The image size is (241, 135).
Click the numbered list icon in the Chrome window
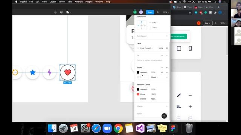(x=190, y=118)
